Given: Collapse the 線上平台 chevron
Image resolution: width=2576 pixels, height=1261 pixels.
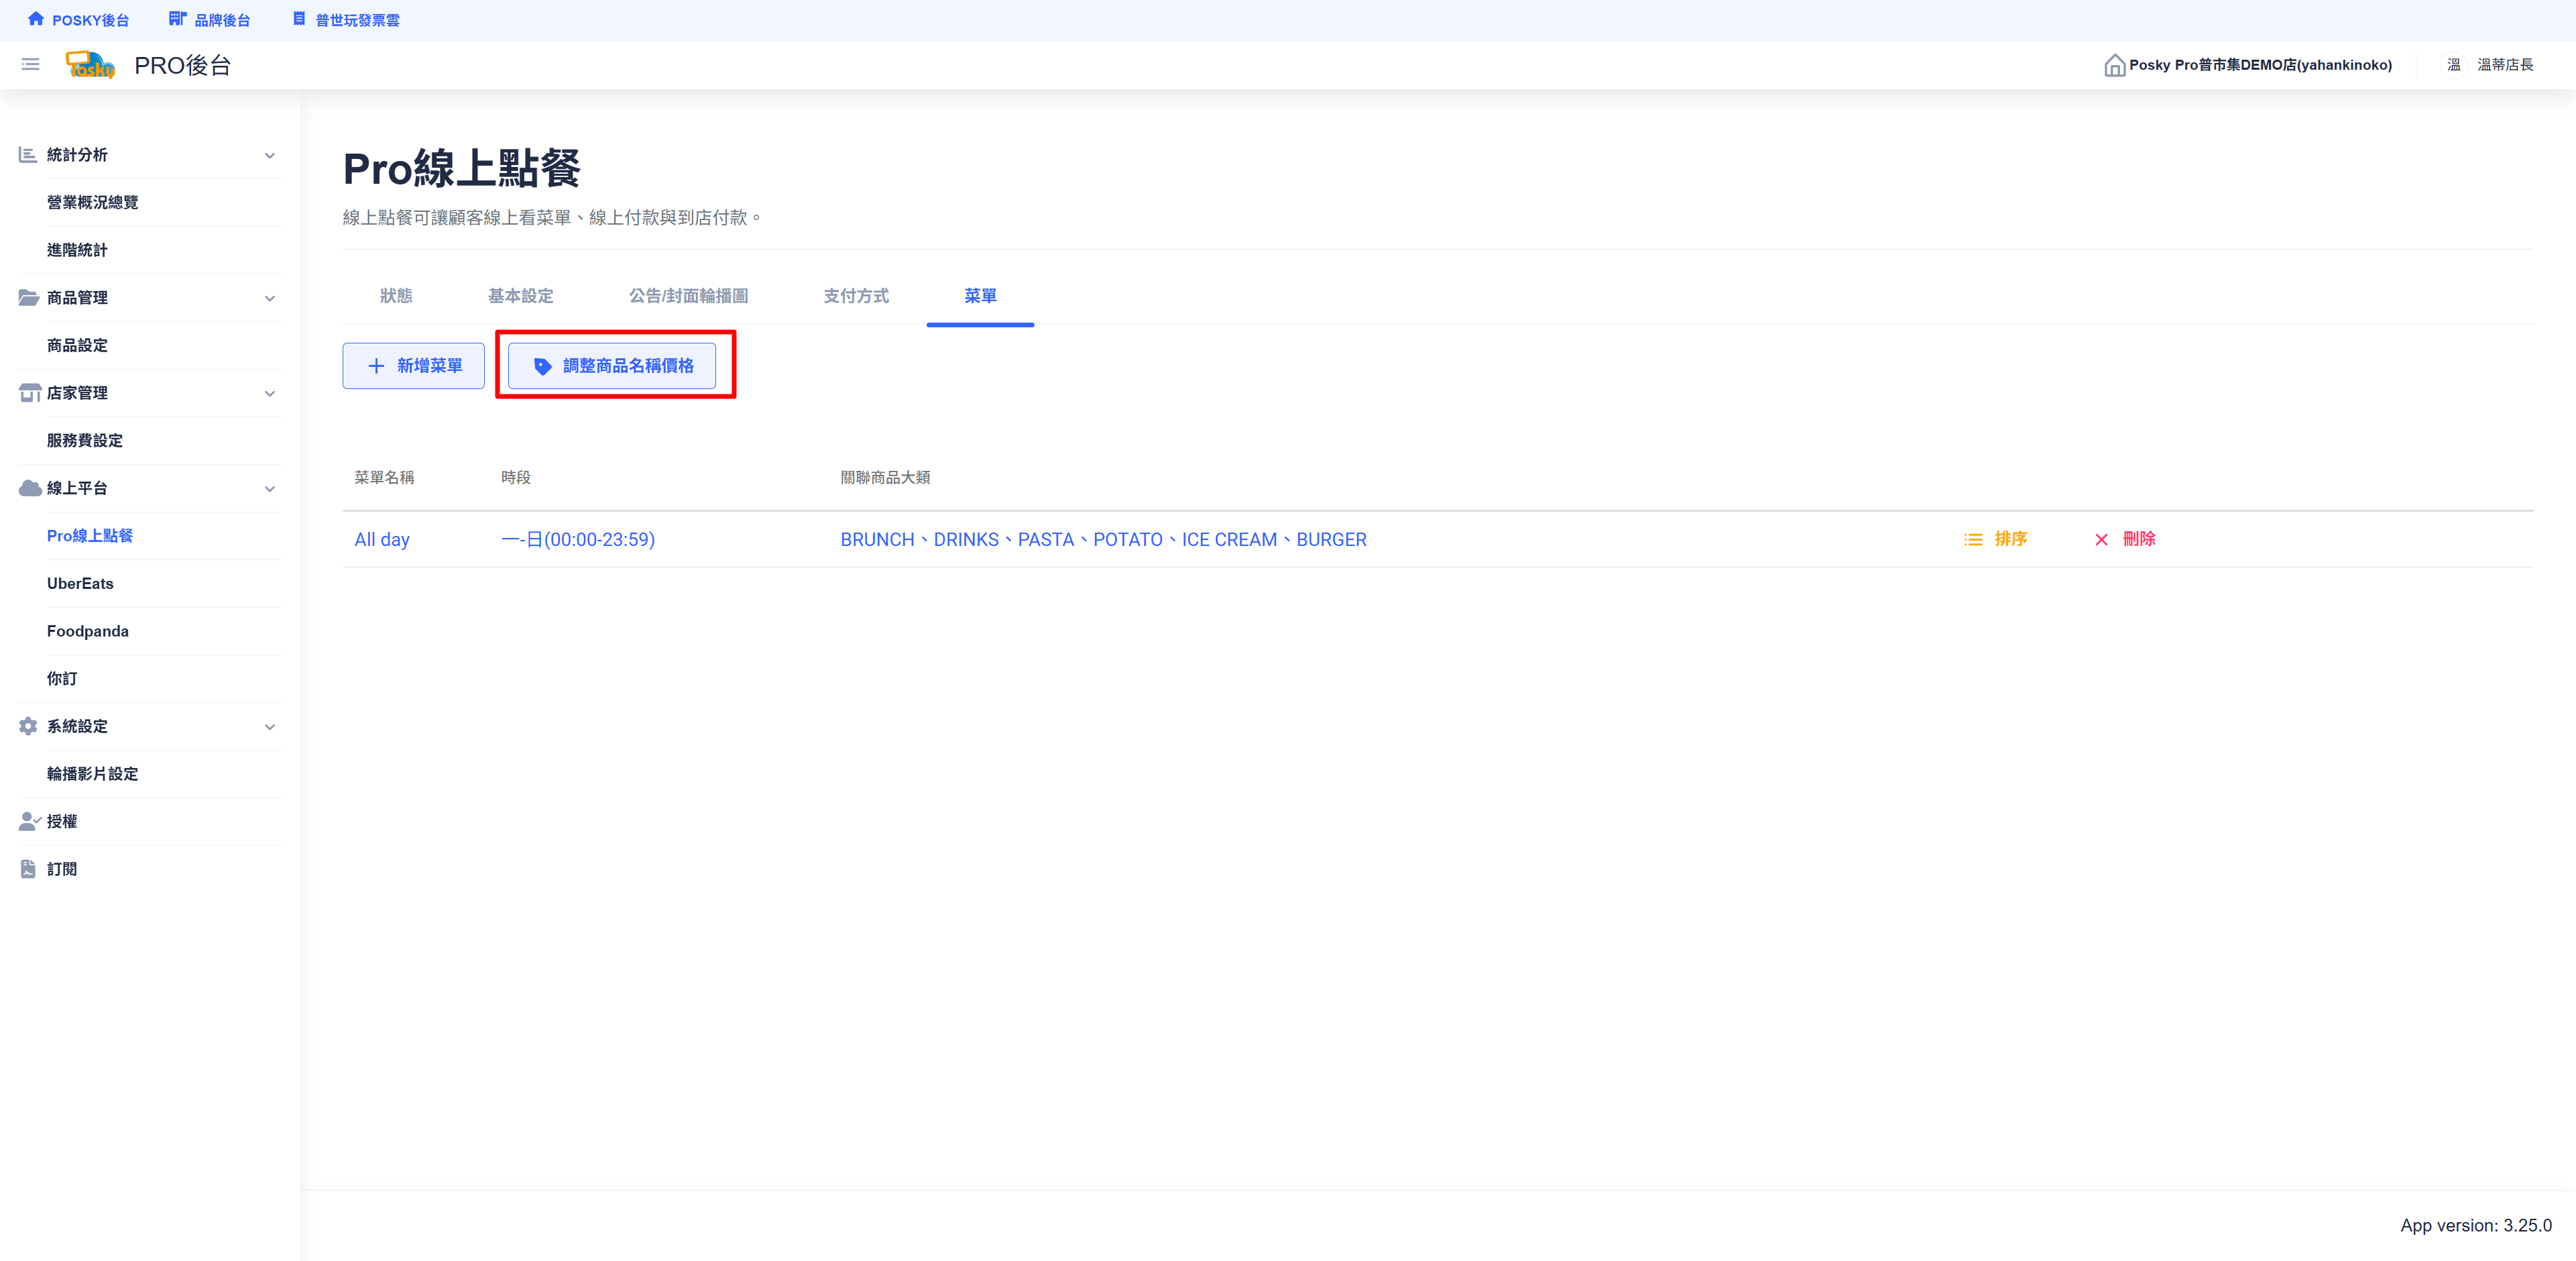Looking at the screenshot, I should pos(269,488).
